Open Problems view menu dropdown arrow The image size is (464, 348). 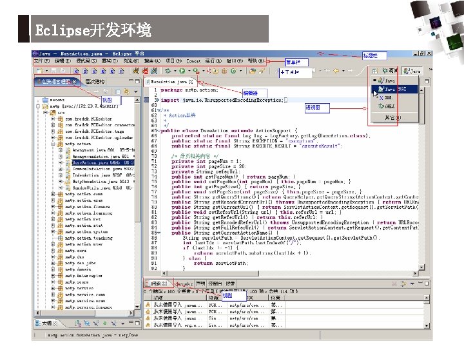[412, 284]
